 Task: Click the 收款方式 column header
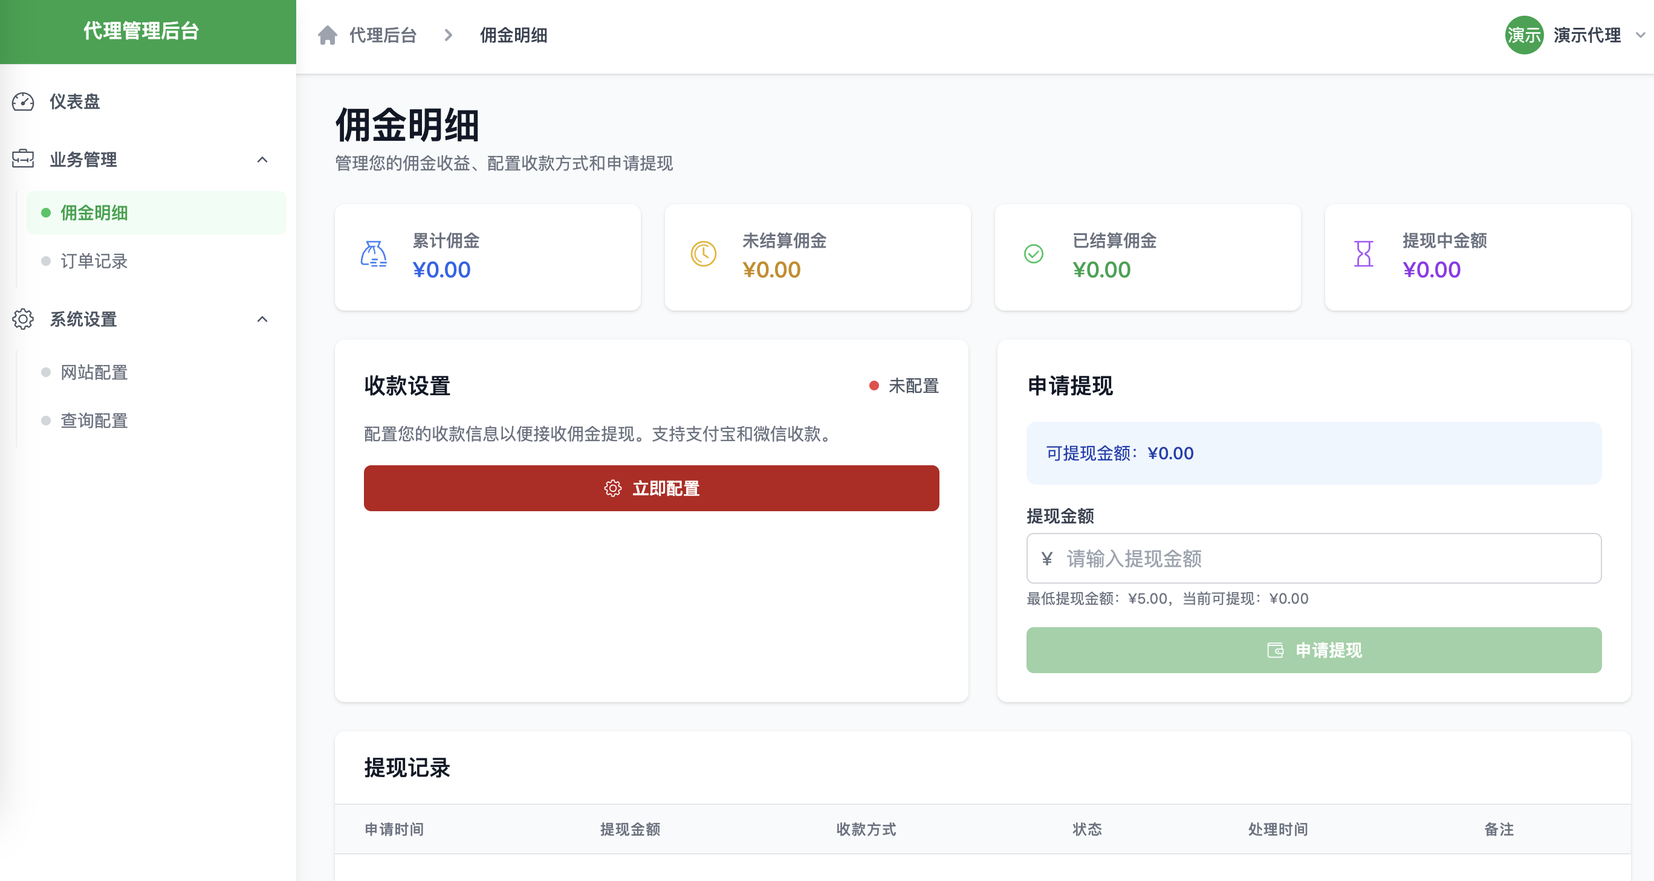[x=866, y=829]
